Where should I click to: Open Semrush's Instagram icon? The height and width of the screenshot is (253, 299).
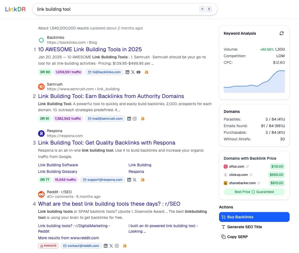point(135,119)
